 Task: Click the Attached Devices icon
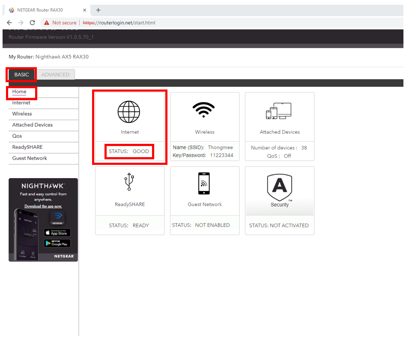point(279,111)
